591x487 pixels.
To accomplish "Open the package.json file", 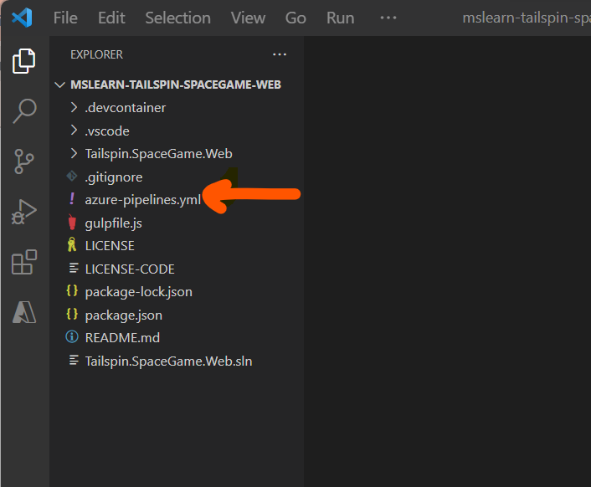I will (x=124, y=315).
